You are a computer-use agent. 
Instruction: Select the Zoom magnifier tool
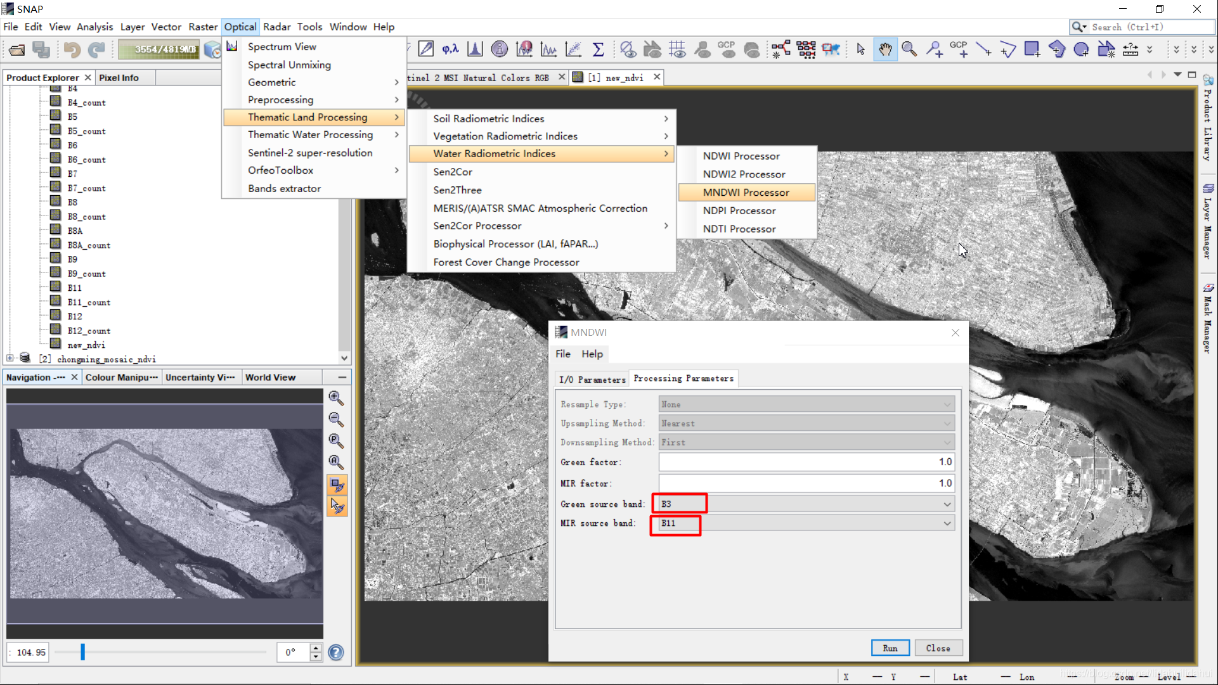pos(909,49)
